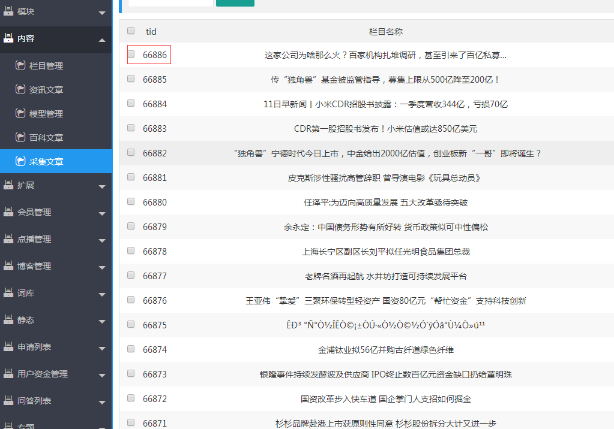This screenshot has width=614, height=429.
Task: Click the search input field above table
Action: coord(170,2)
